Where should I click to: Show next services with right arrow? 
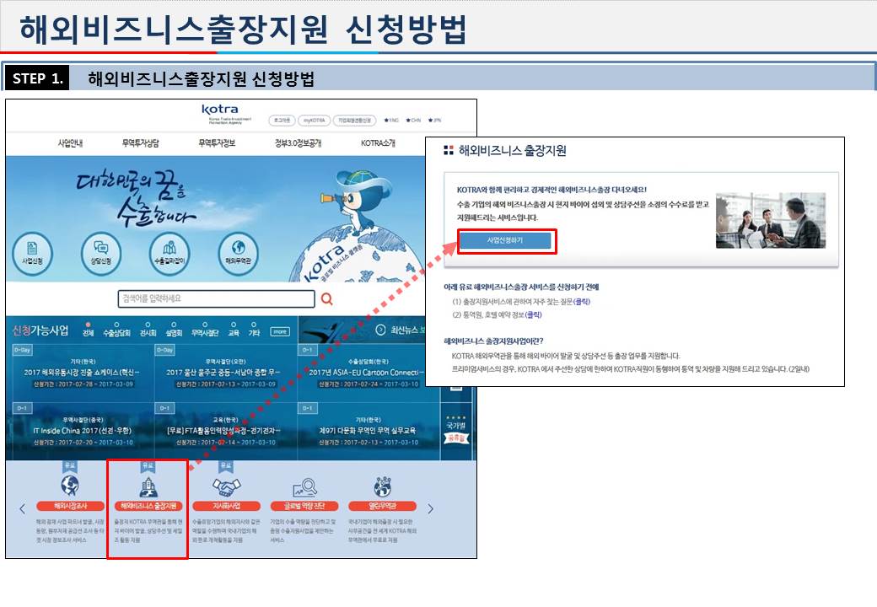coord(430,508)
